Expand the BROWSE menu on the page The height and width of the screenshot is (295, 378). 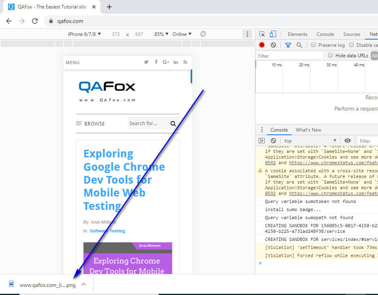90,123
